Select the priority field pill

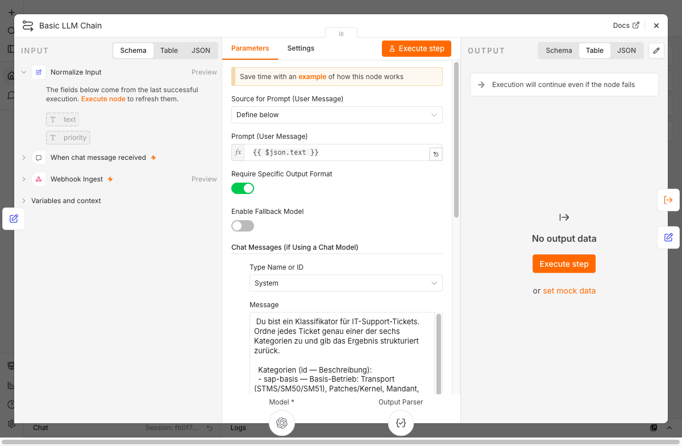point(68,138)
